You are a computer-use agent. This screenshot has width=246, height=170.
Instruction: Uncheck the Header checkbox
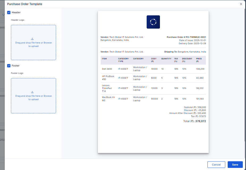point(9,12)
